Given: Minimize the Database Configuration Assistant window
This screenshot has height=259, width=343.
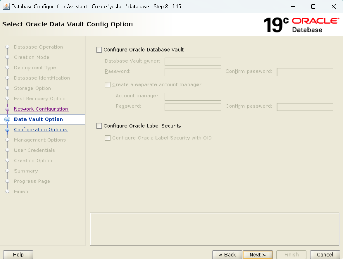Looking at the screenshot, I should [x=293, y=6].
